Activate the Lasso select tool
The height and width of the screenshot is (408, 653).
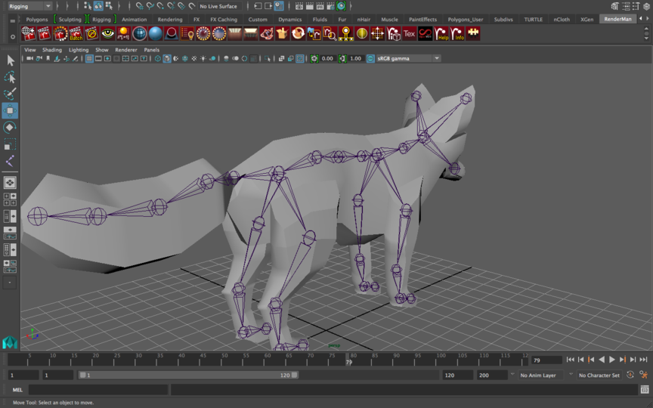tap(10, 77)
